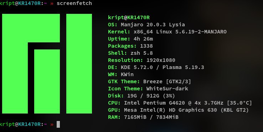Click the kript@KR1470R header above OS line
The width and height of the screenshot is (263, 132).
129,17
